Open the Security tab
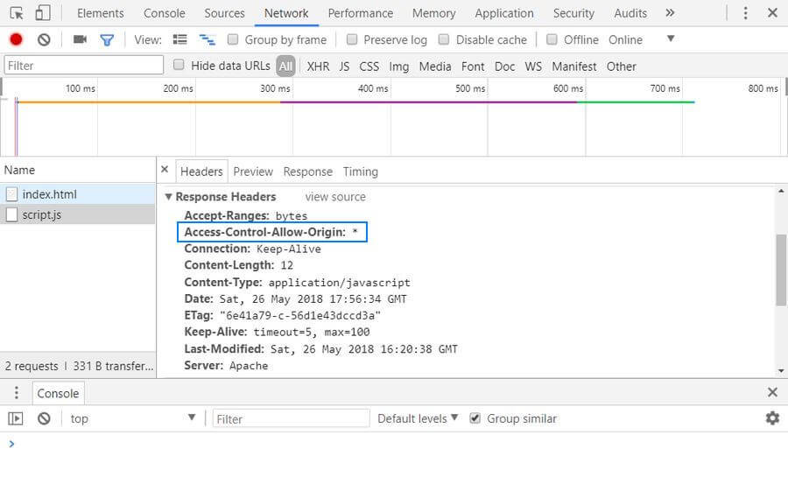The image size is (788, 491). click(x=573, y=13)
